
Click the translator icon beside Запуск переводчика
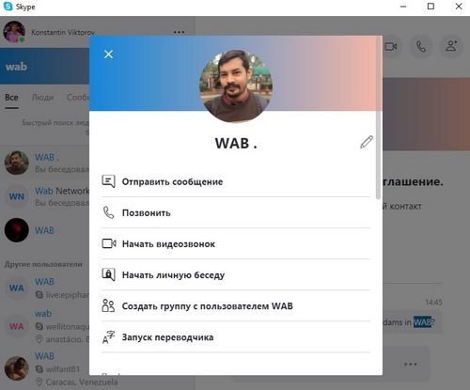point(108,337)
